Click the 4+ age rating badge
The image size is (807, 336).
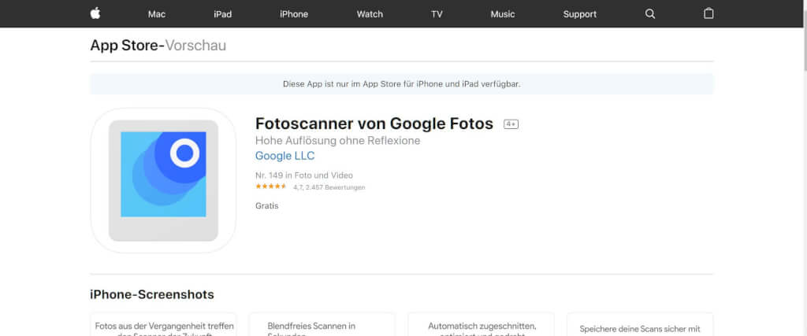tap(511, 124)
